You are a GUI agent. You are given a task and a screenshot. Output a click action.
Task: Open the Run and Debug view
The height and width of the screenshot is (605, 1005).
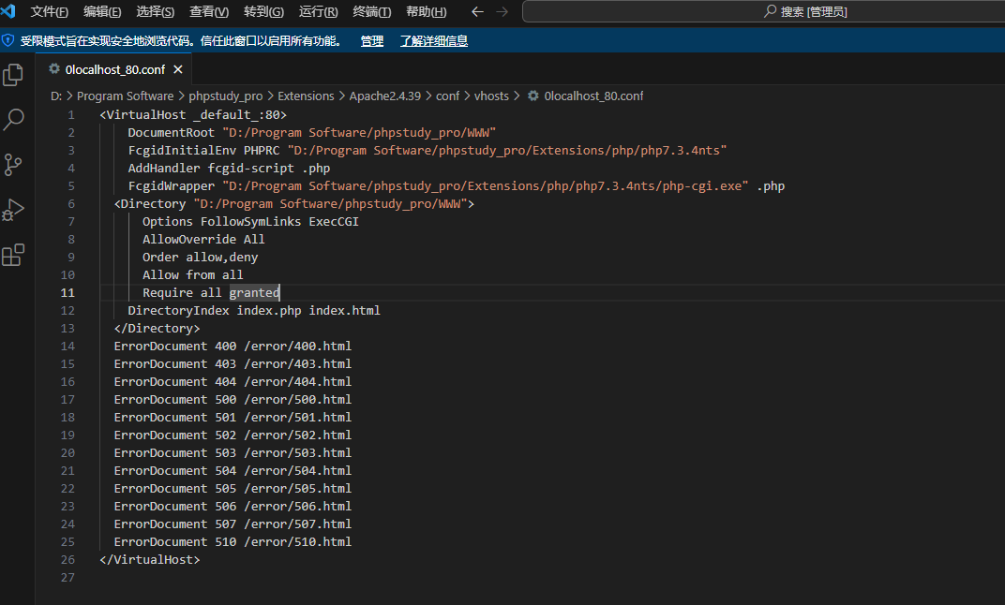coord(13,210)
